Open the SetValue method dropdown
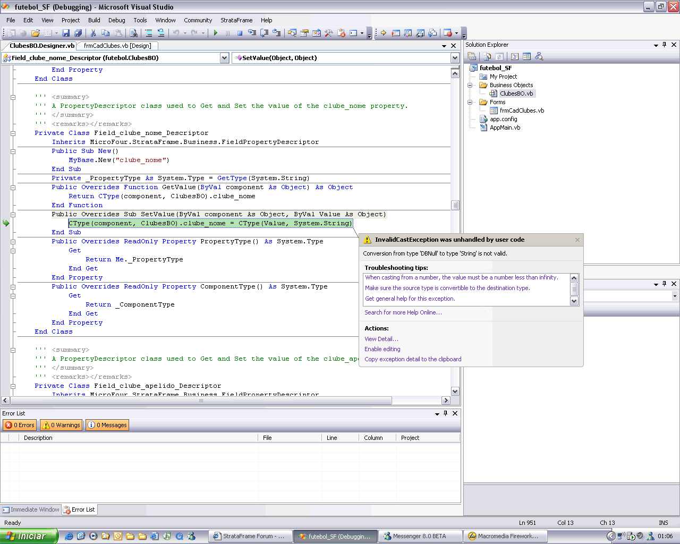 455,58
